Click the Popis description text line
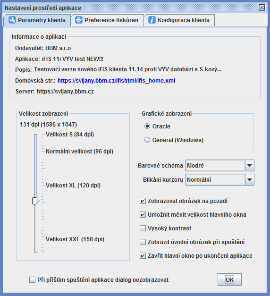270x296 pixels. coord(118,69)
